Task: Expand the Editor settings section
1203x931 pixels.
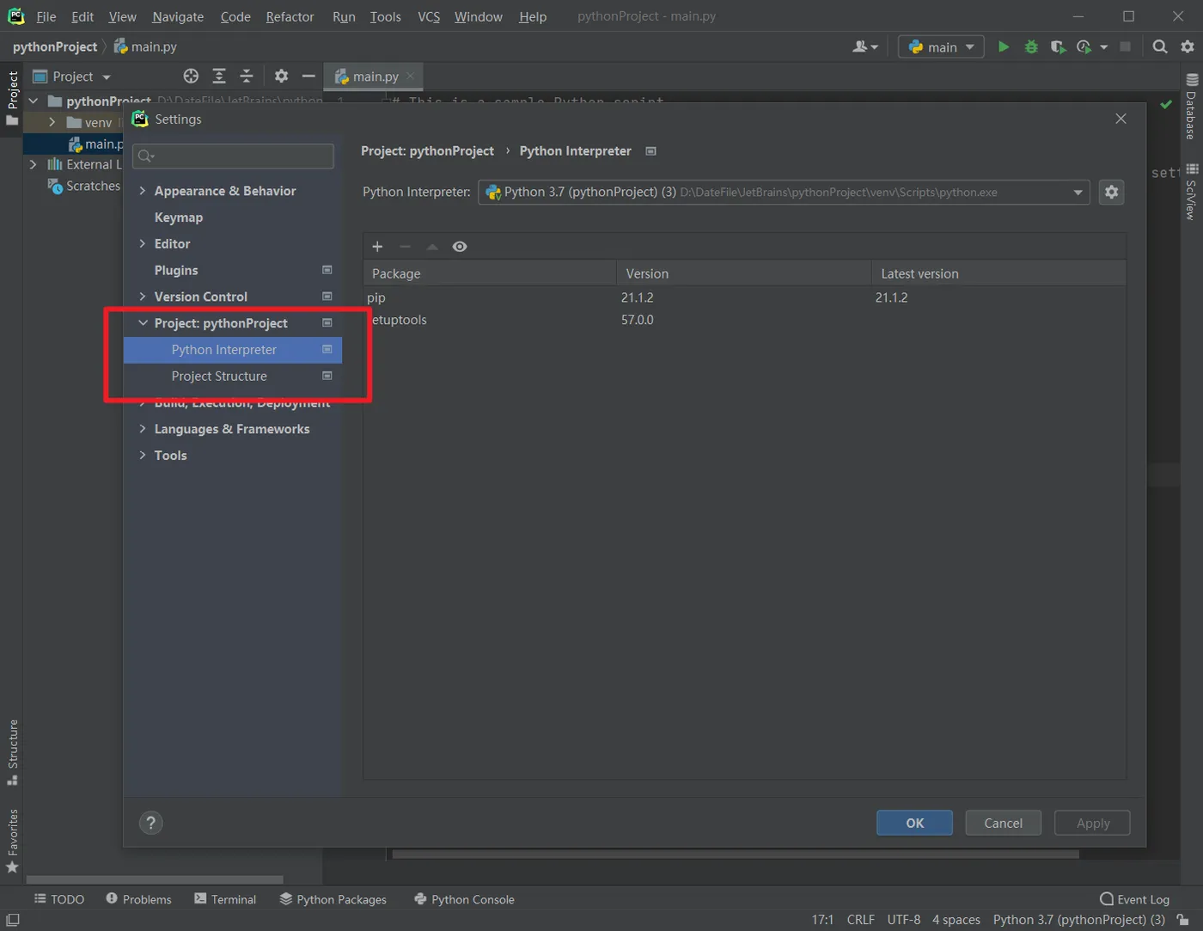Action: coord(143,244)
